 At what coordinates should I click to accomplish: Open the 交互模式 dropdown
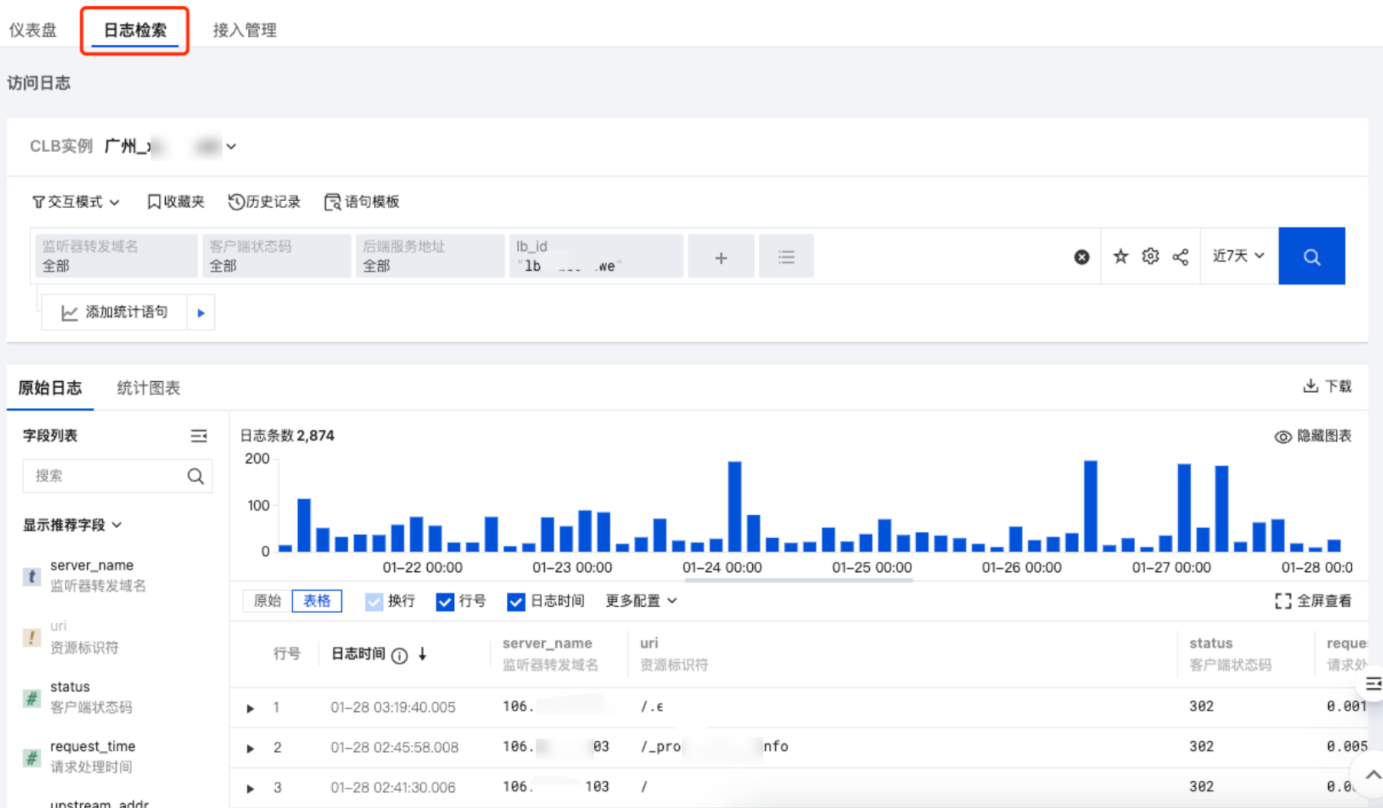tap(75, 202)
